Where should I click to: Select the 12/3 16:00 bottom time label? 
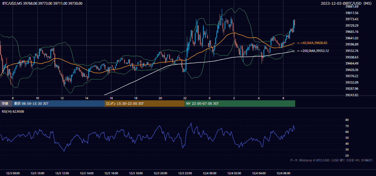[112, 173]
